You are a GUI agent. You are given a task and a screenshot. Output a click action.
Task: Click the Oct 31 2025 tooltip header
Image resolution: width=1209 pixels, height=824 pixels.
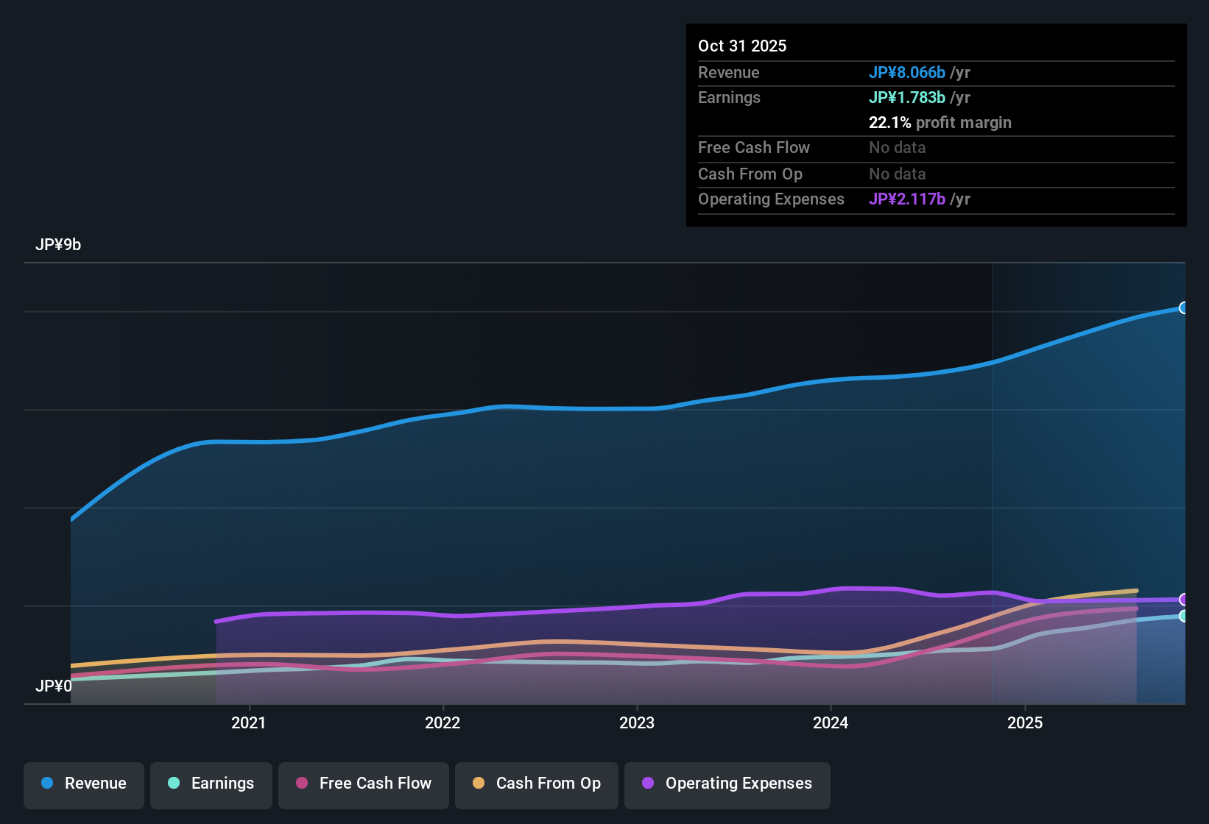click(742, 45)
